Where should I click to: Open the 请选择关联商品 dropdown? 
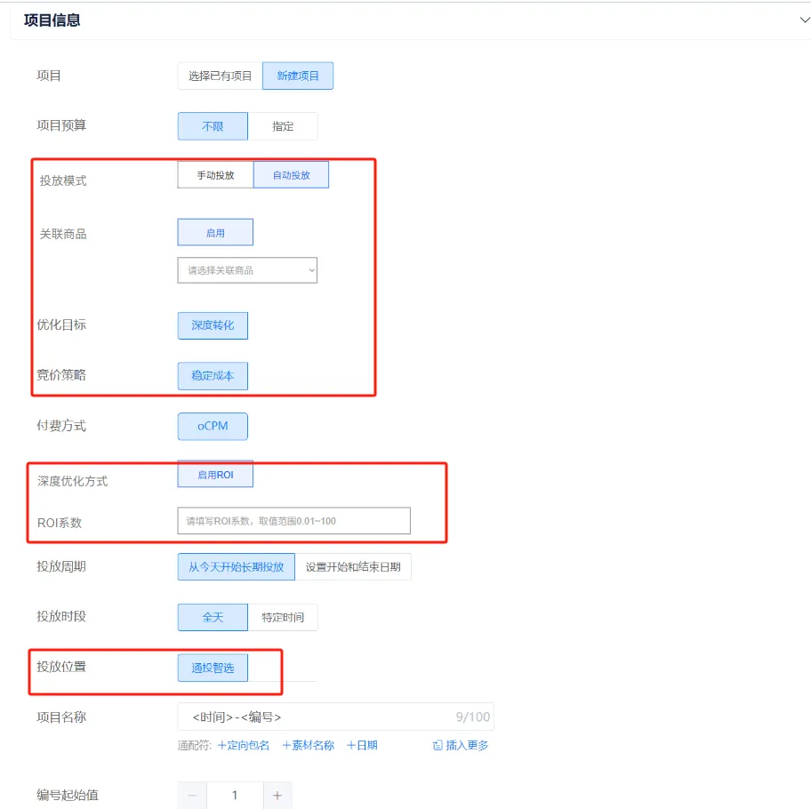pyautogui.click(x=247, y=270)
